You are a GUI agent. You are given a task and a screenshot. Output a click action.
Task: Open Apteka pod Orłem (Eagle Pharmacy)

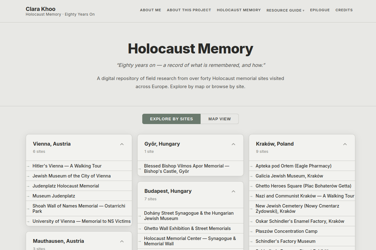point(302,166)
